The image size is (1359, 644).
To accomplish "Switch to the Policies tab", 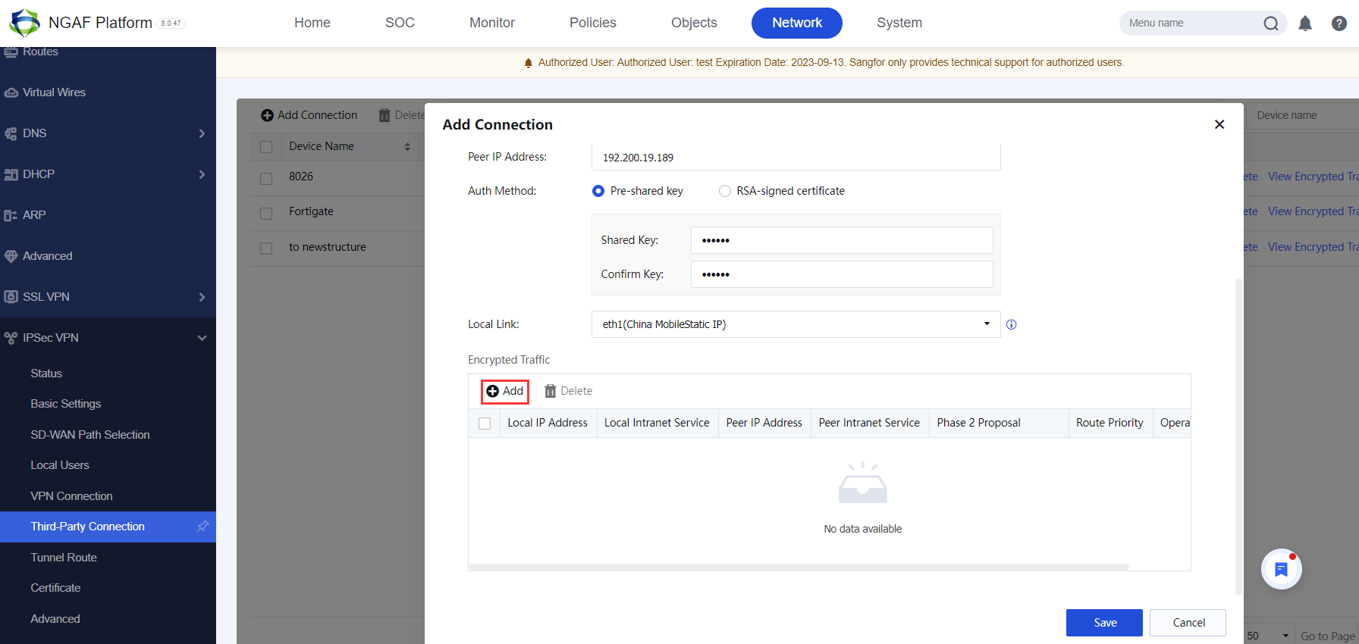I will [592, 23].
